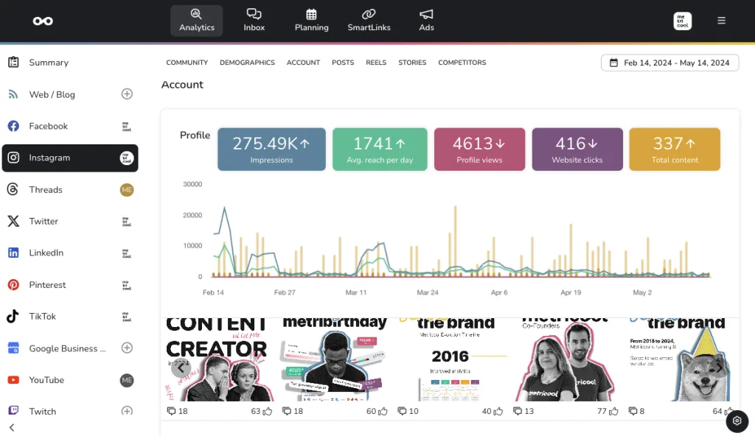The height and width of the screenshot is (436, 755).
Task: Switch to the Posts tab
Action: pos(343,63)
